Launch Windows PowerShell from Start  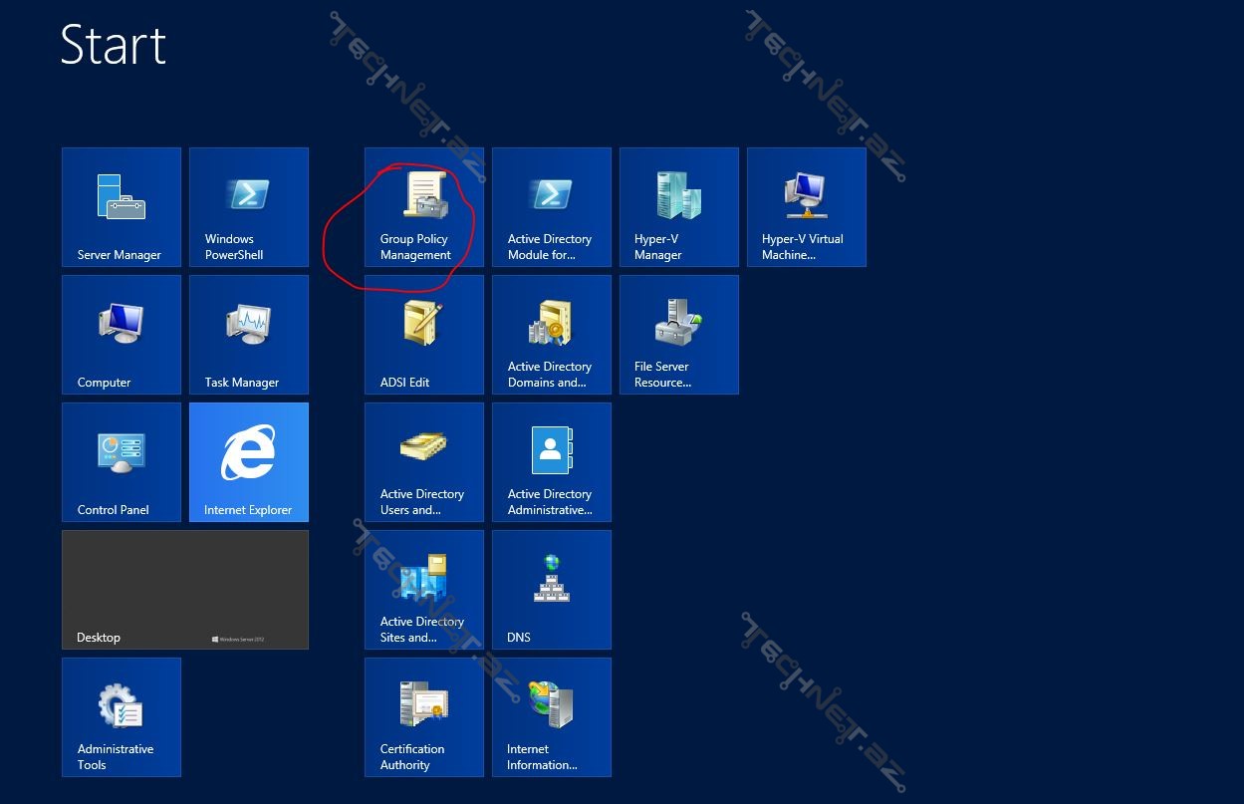click(249, 207)
